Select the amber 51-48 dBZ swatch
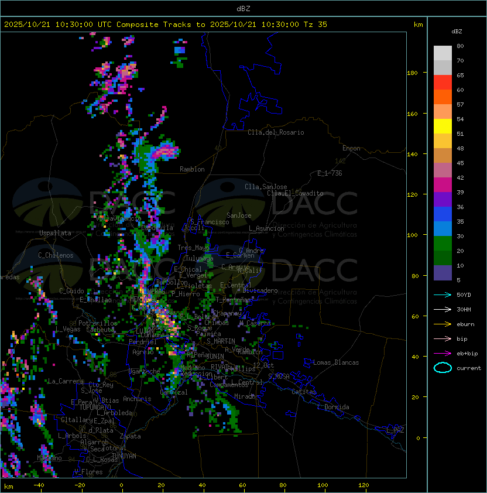This screenshot has height=493, width=487. [x=443, y=141]
